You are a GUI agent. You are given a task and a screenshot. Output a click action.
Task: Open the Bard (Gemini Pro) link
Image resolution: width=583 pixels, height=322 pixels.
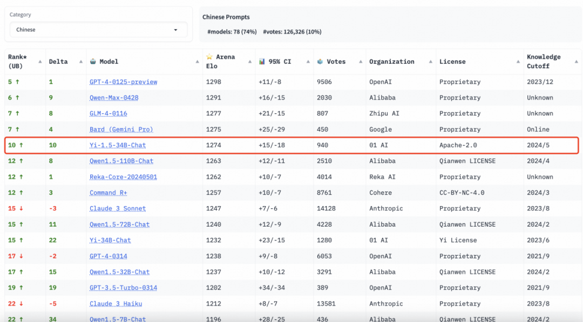tap(121, 129)
